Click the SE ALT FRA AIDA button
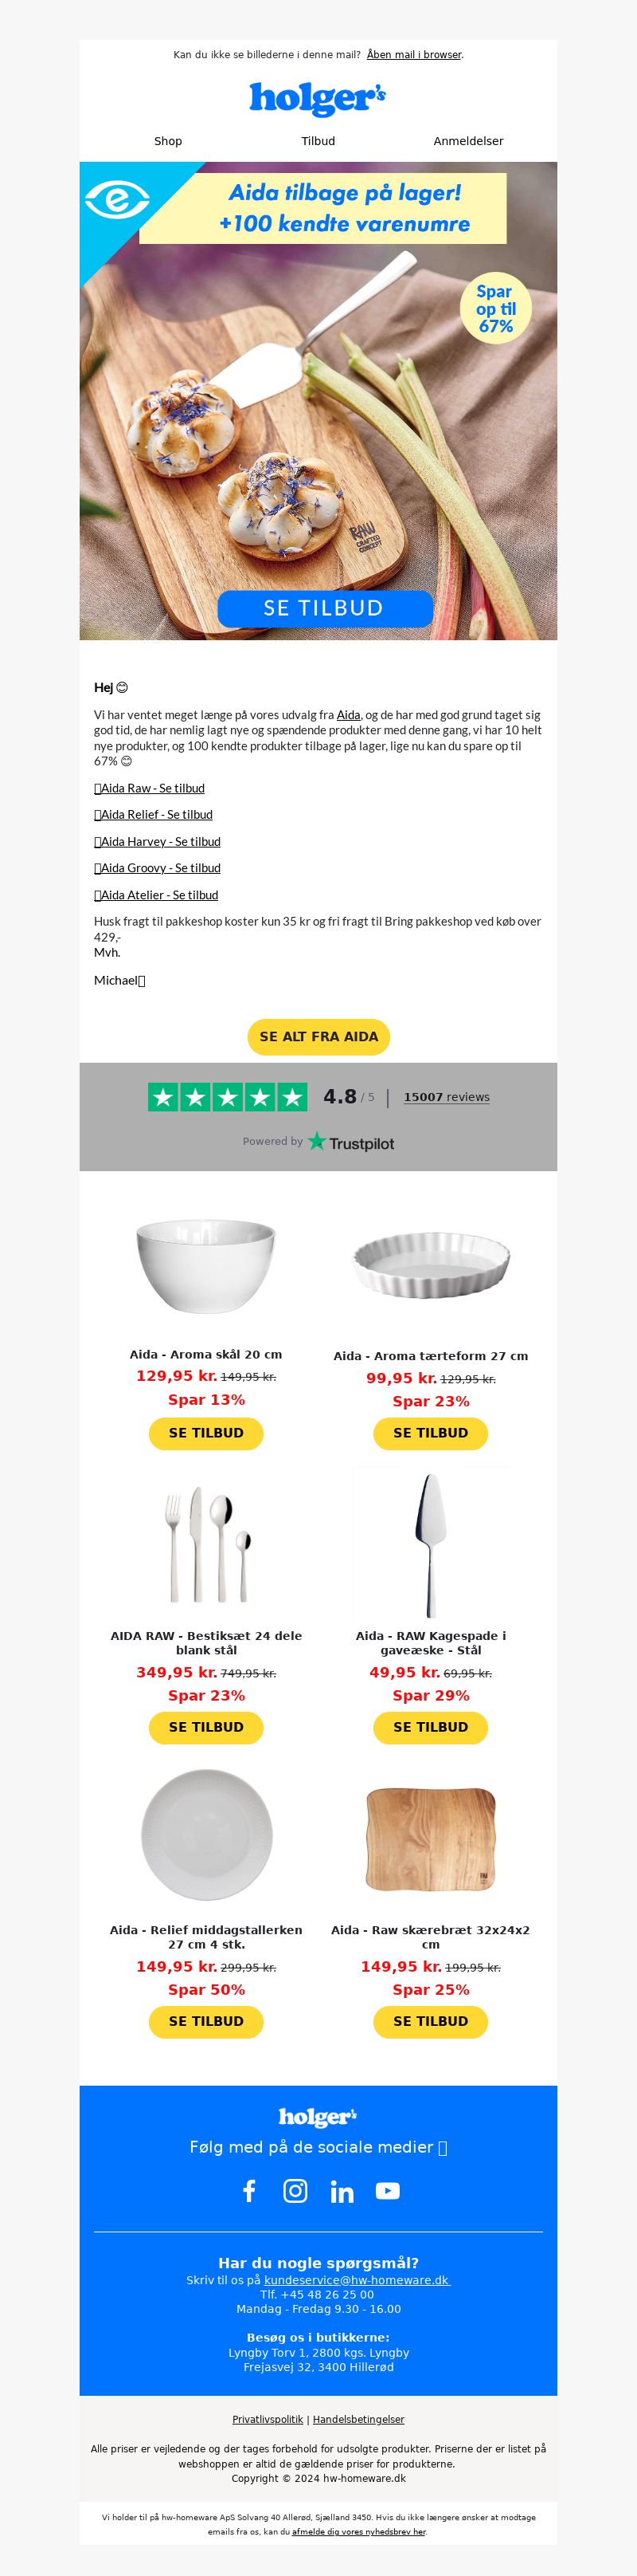Image resolution: width=637 pixels, height=2576 pixels. click(x=318, y=1036)
